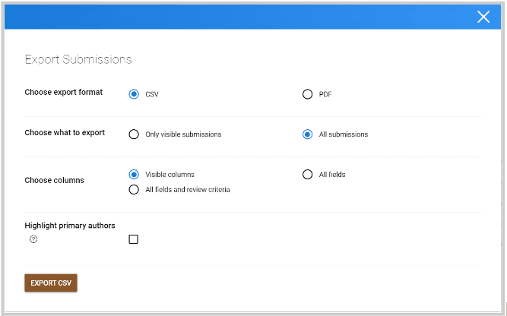Select the PDF export format radio button
507x316 pixels.
308,94
